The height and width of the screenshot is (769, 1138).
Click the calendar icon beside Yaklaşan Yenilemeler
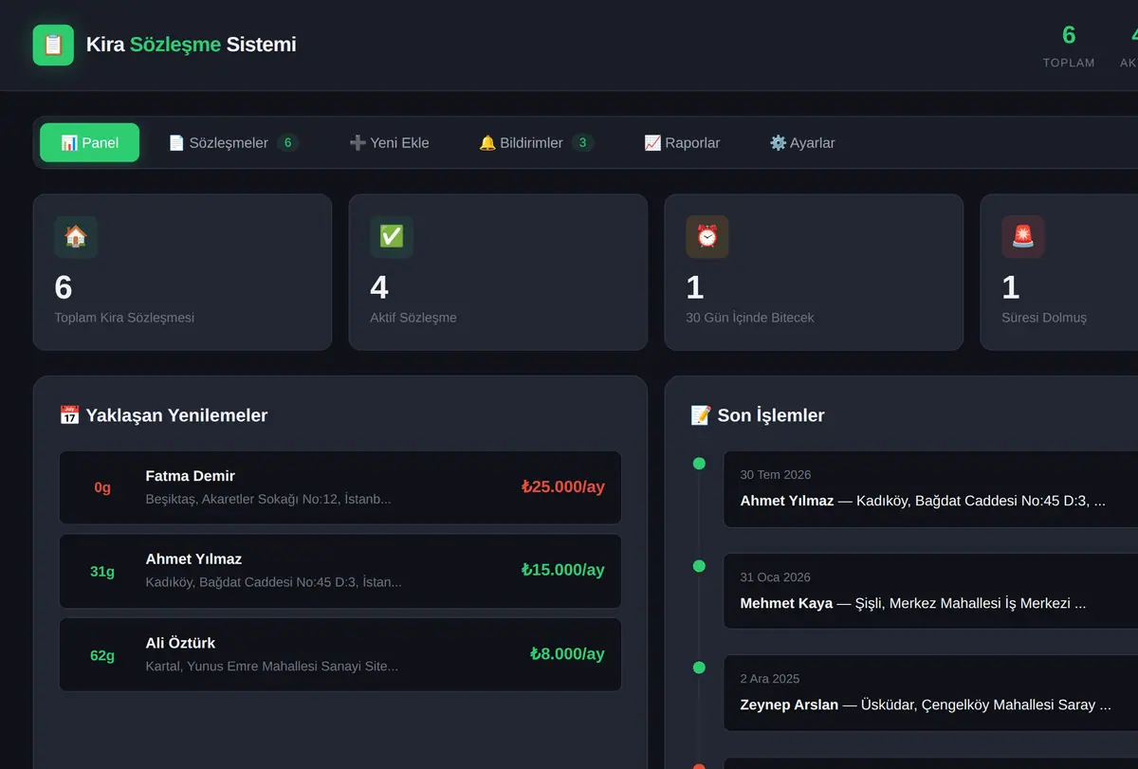[x=69, y=415]
